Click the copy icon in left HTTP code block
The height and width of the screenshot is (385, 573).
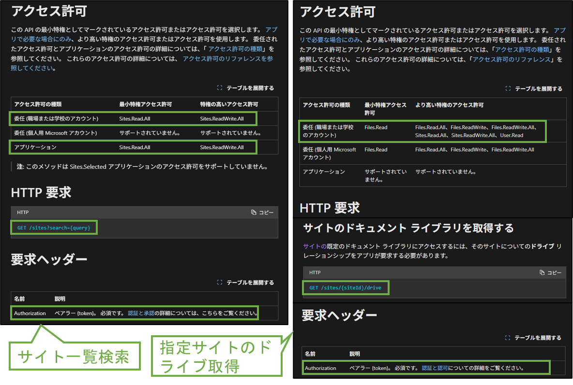coord(254,213)
